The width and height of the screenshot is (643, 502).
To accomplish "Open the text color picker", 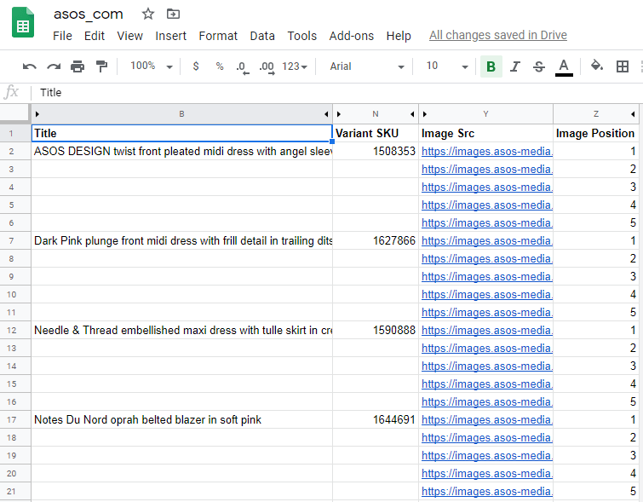I will click(x=564, y=67).
